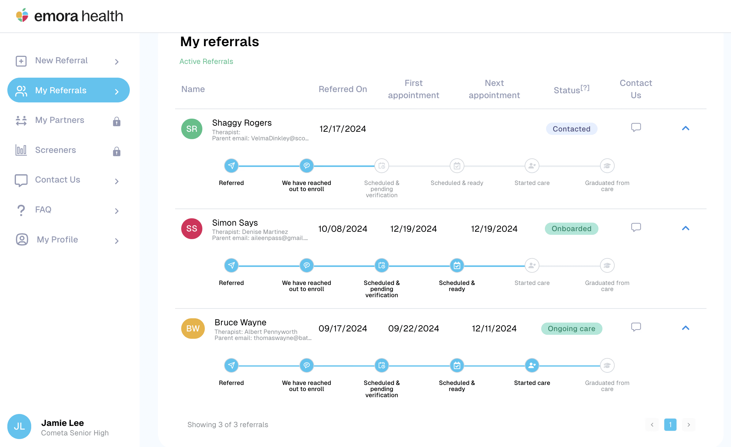Open the FAQ sidebar item
Viewport: 731px width, 447px height.
pos(43,210)
